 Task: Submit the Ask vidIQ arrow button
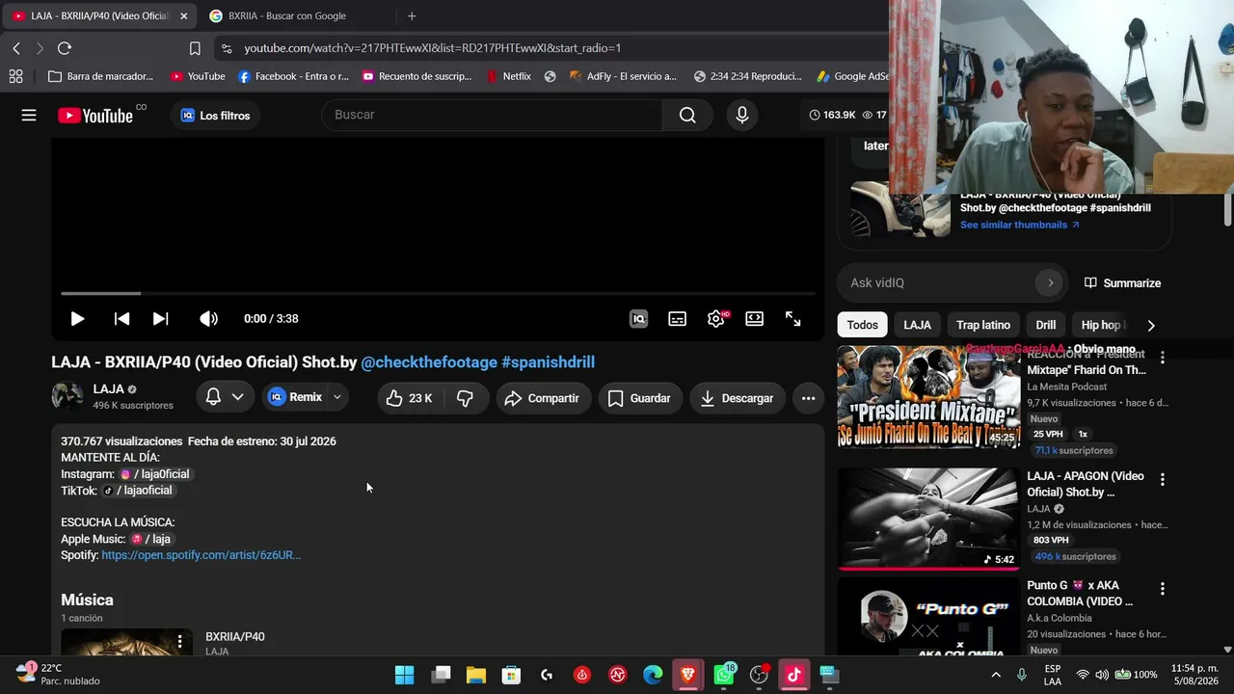1050,282
